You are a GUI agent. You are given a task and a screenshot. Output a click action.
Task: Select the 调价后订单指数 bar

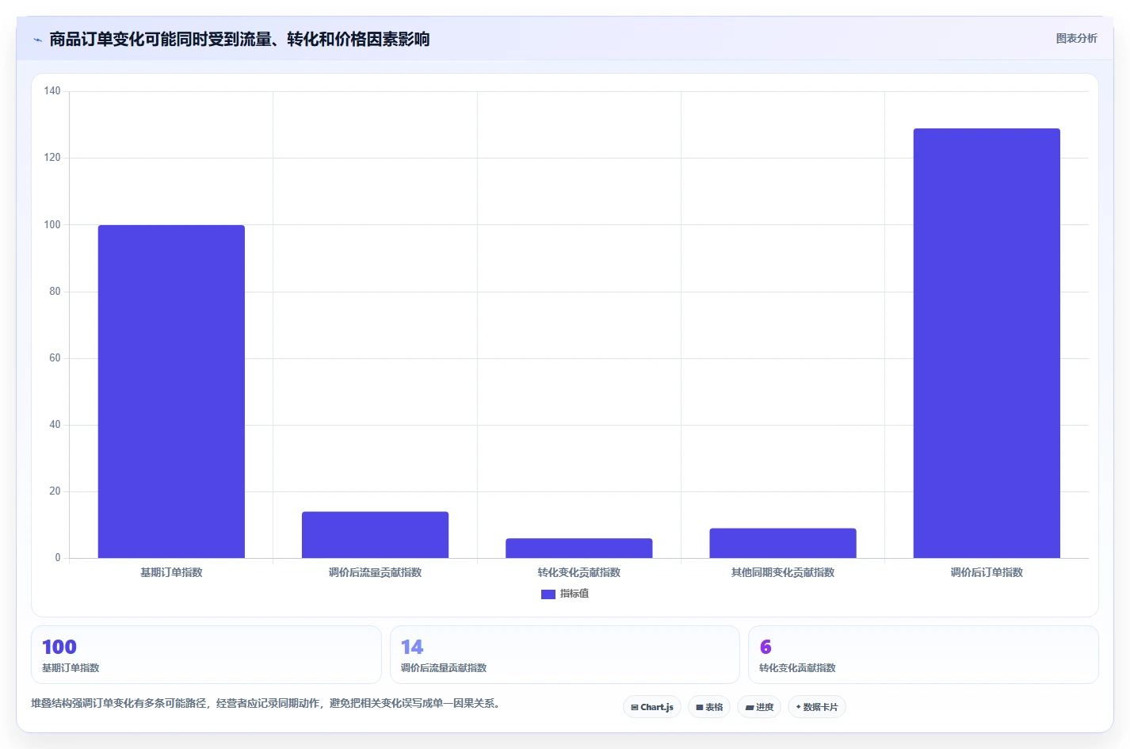(987, 343)
